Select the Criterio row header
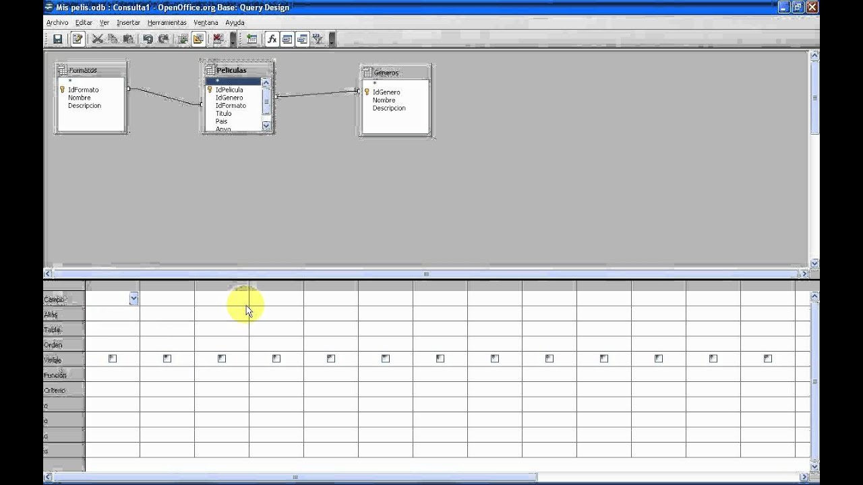Screen dimensions: 863x485 (x=64, y=390)
